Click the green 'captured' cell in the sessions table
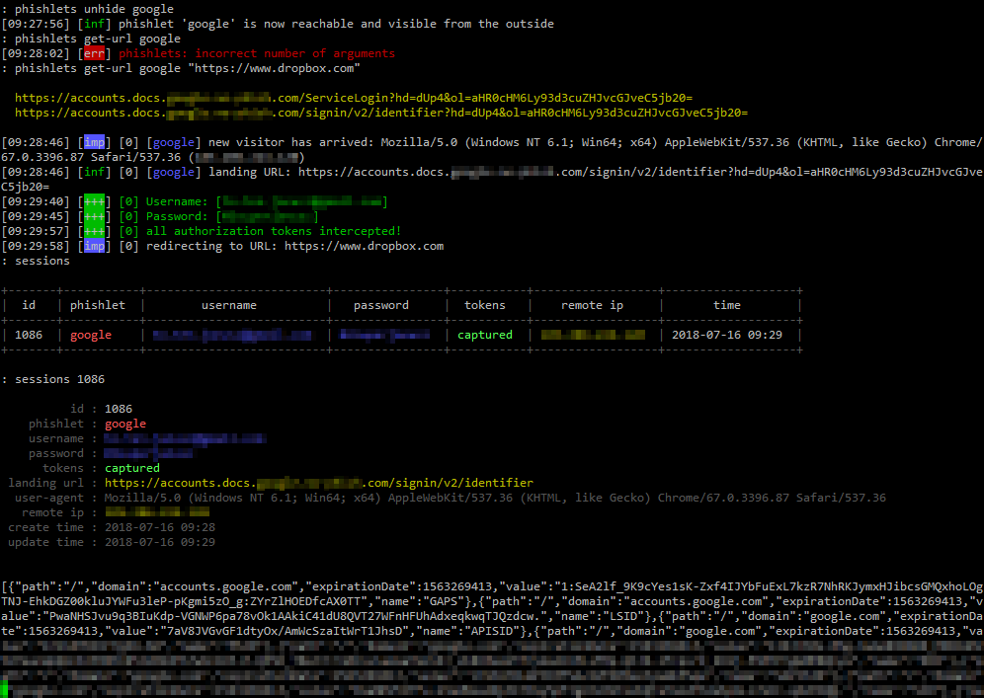 (484, 335)
